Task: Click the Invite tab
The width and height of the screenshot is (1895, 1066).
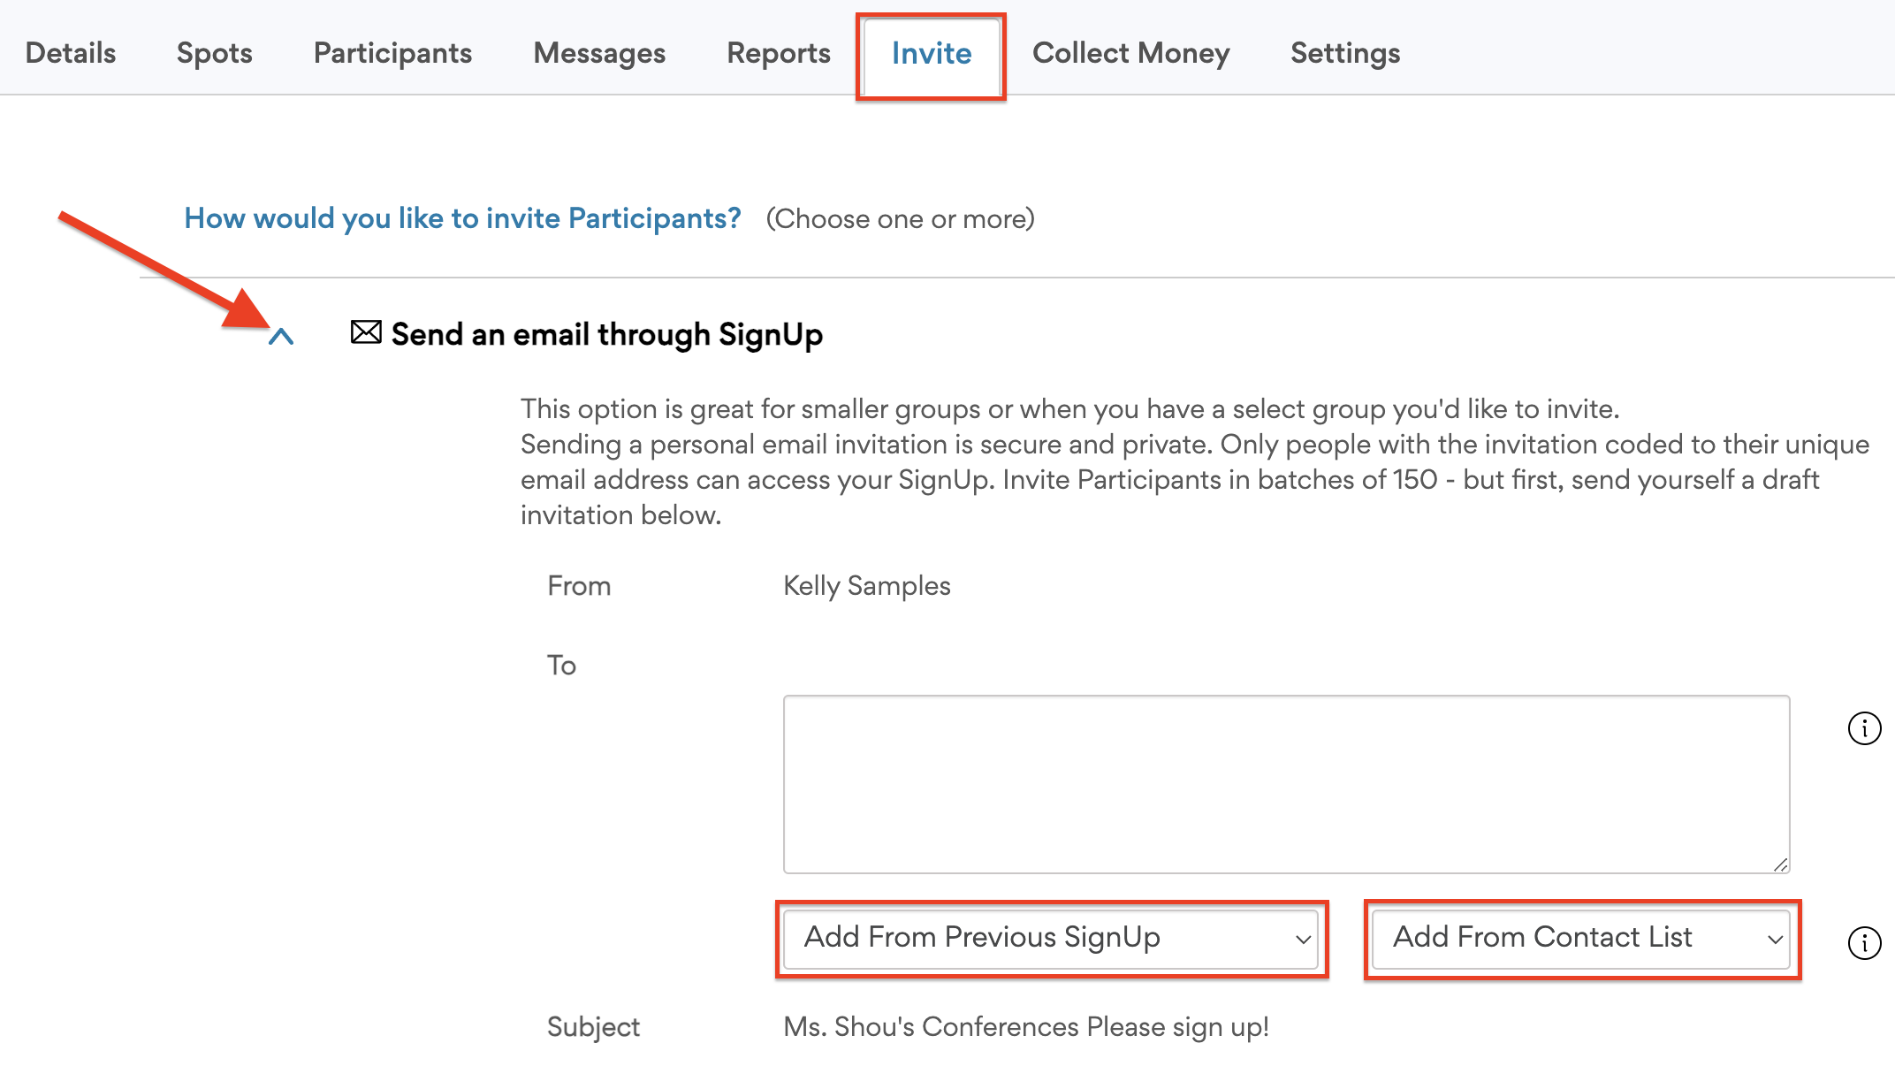Action: pos(931,52)
